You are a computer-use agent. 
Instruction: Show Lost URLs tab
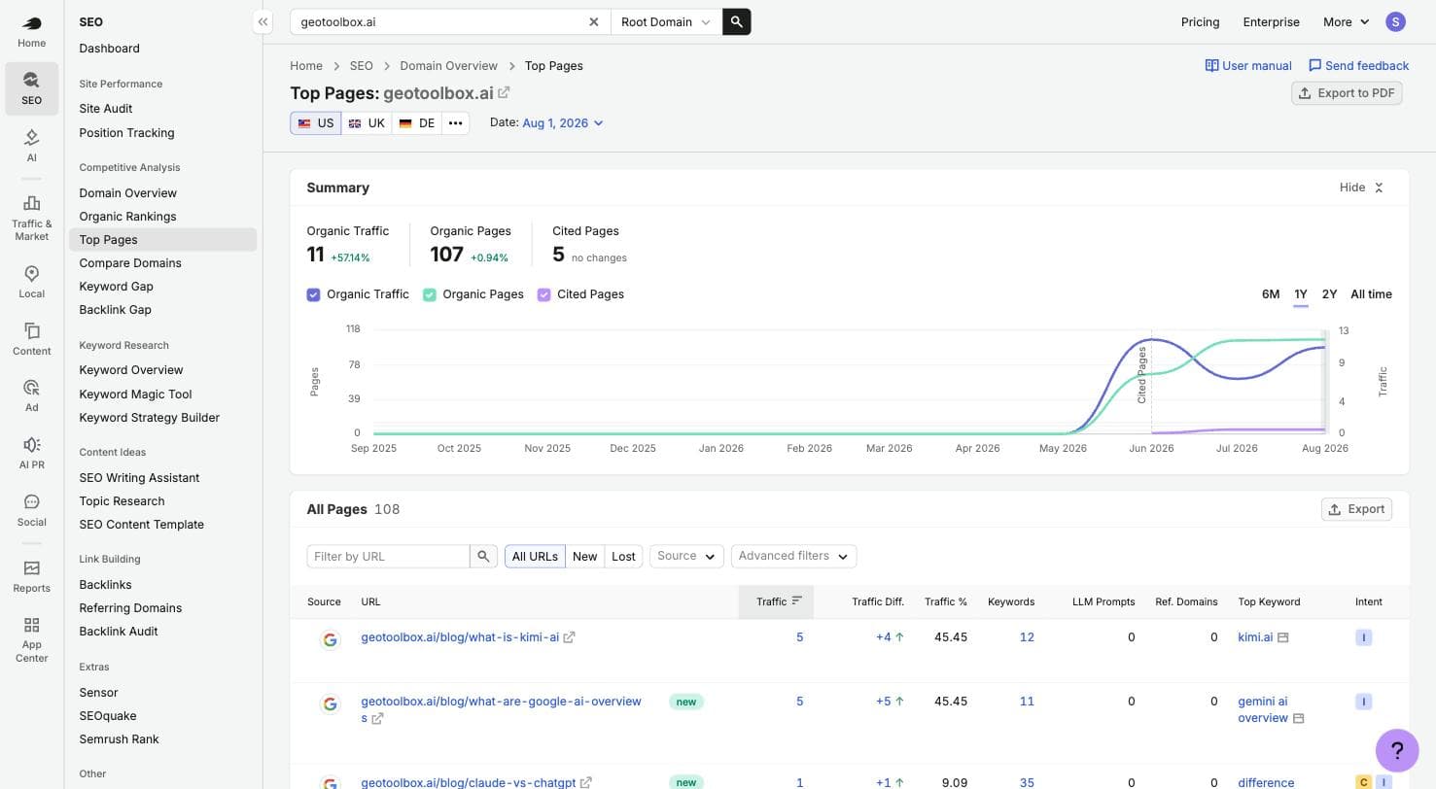623,556
